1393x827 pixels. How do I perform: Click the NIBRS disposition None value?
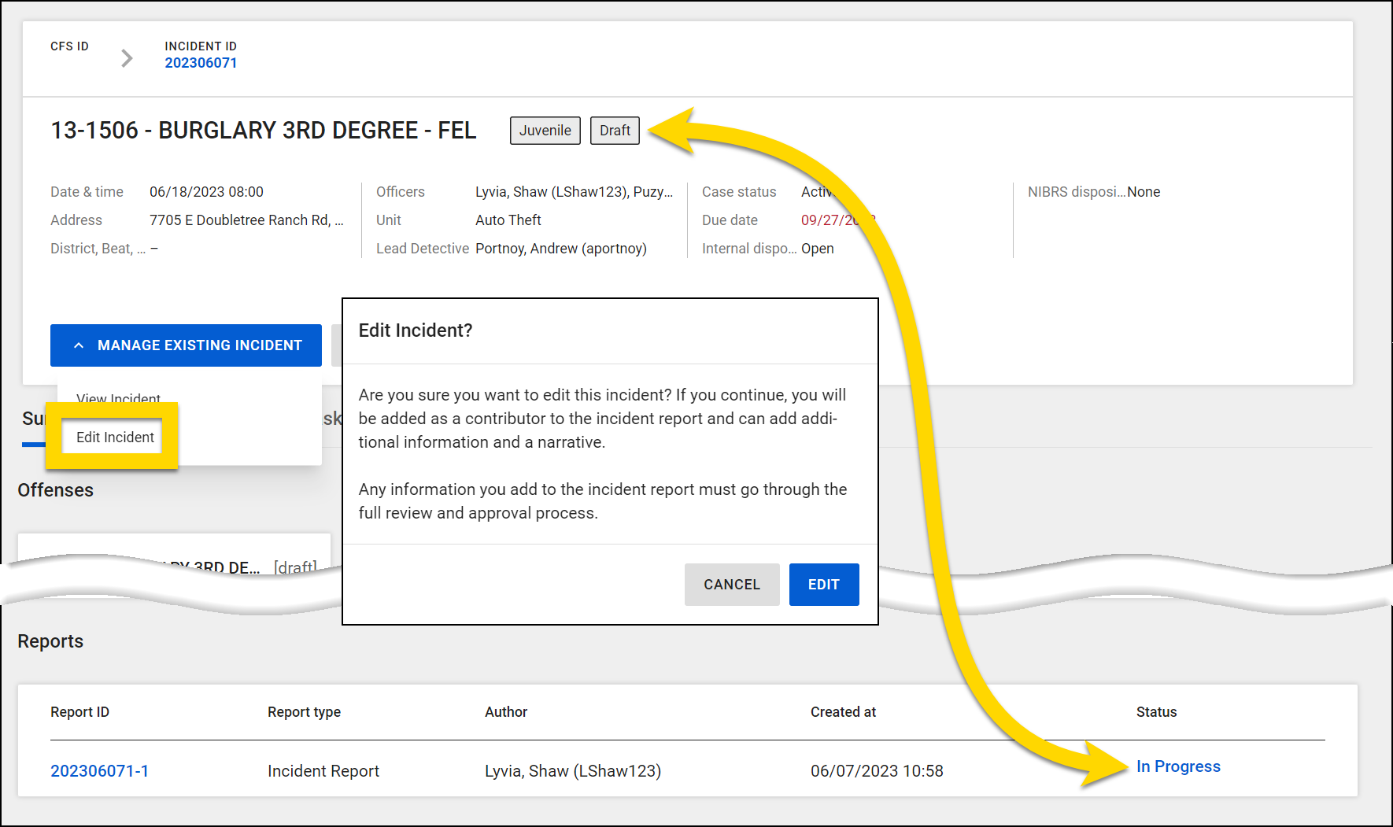tap(1144, 191)
